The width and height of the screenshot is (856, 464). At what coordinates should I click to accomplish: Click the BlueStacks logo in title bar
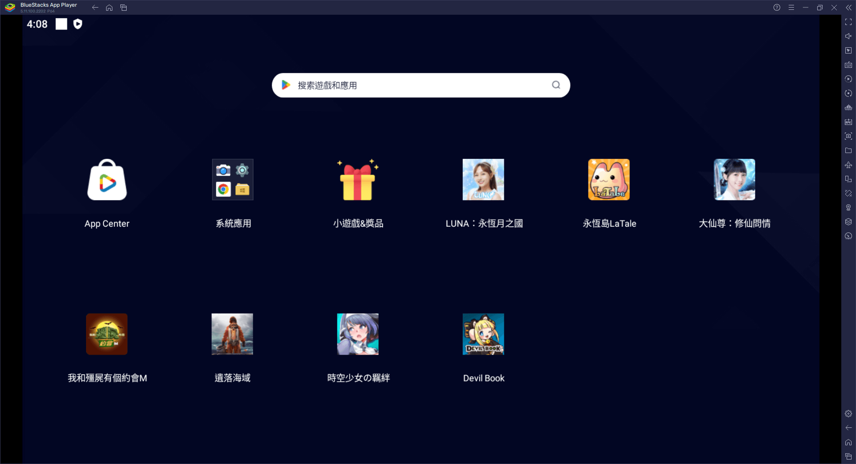click(x=10, y=8)
